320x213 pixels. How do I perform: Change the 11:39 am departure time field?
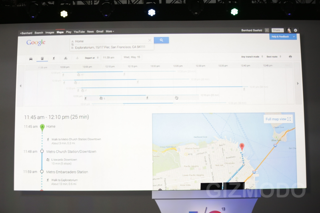[111, 58]
